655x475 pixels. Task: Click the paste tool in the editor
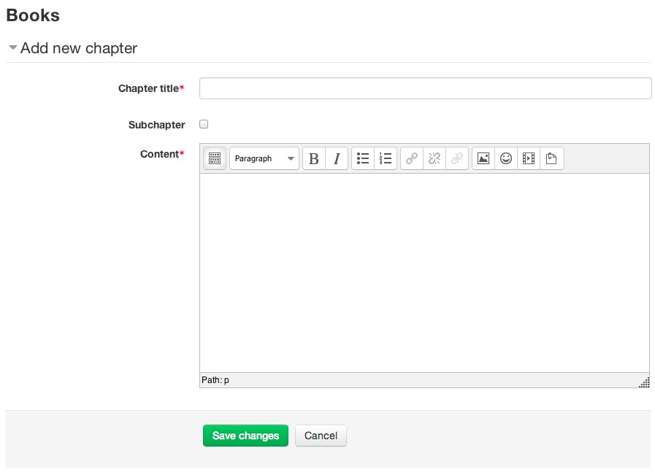tap(551, 158)
